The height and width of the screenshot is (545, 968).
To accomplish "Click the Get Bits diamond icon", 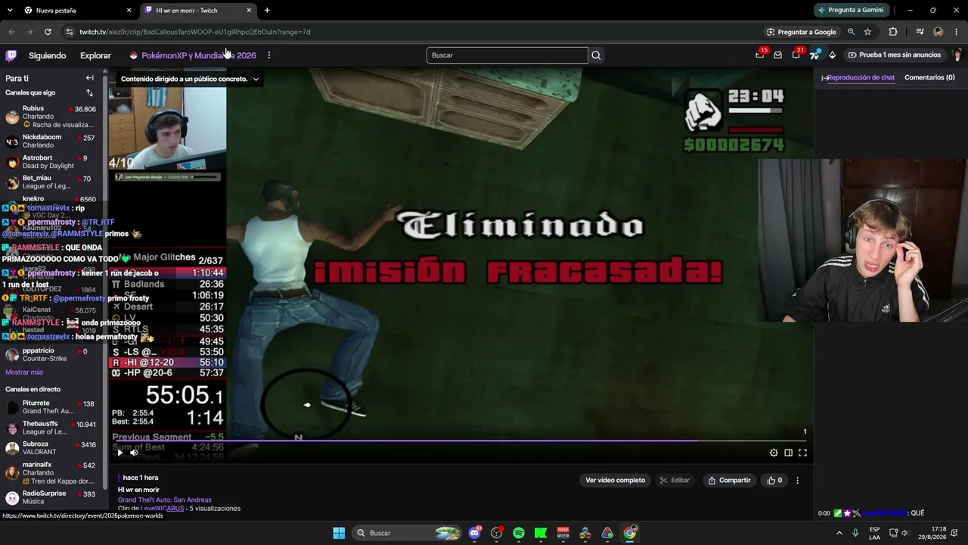I will tap(832, 55).
